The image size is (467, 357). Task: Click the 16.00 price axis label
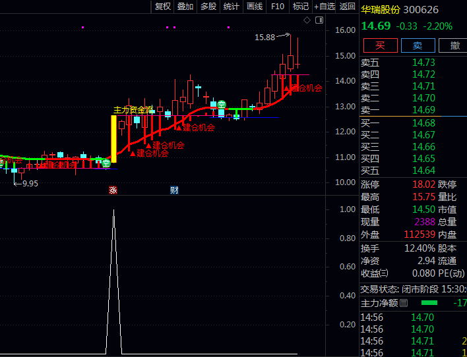coord(345,30)
